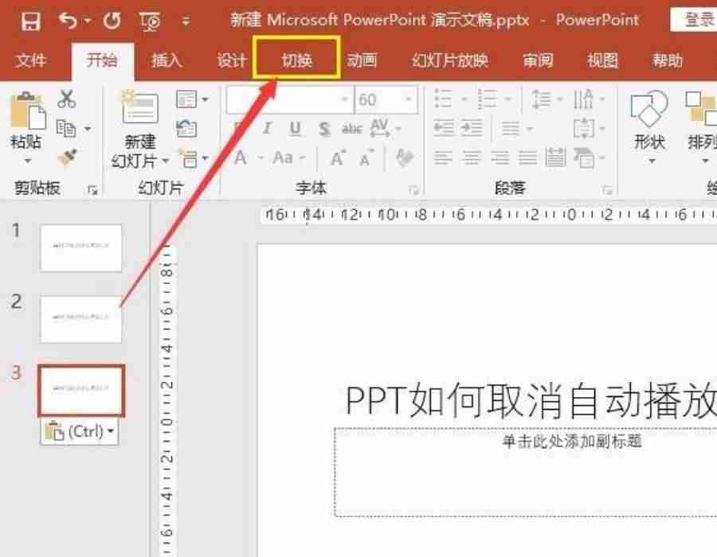Viewport: 717px width, 557px height.
Task: Open Customize Quick Access Toolbar menu
Action: pos(186,21)
